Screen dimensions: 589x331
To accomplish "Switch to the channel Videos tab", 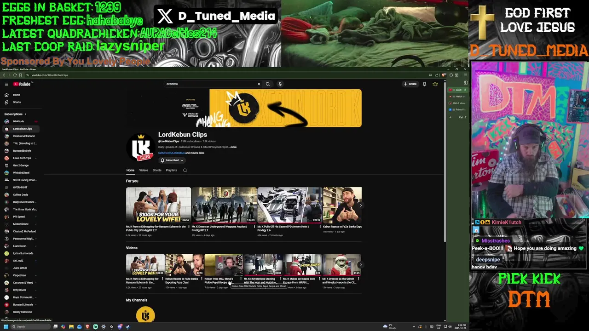I will [x=144, y=170].
